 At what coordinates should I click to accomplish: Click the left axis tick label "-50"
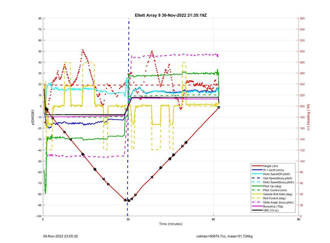[x=39, y=161]
